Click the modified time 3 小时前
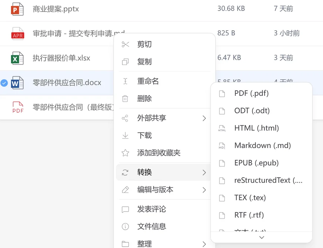The height and width of the screenshot is (248, 323). (287, 33)
